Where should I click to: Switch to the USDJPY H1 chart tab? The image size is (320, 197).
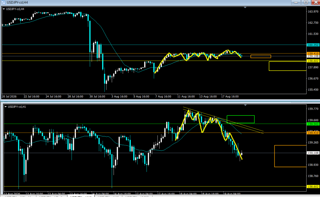click(x=108, y=196)
